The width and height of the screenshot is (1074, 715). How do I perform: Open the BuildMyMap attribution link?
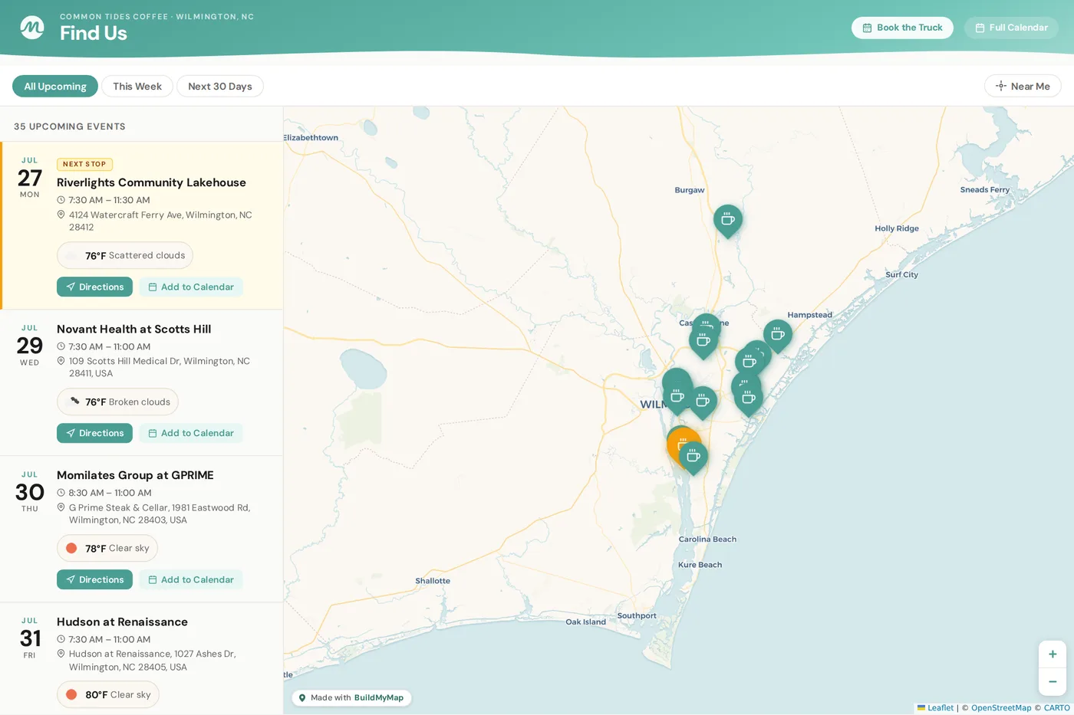(378, 697)
